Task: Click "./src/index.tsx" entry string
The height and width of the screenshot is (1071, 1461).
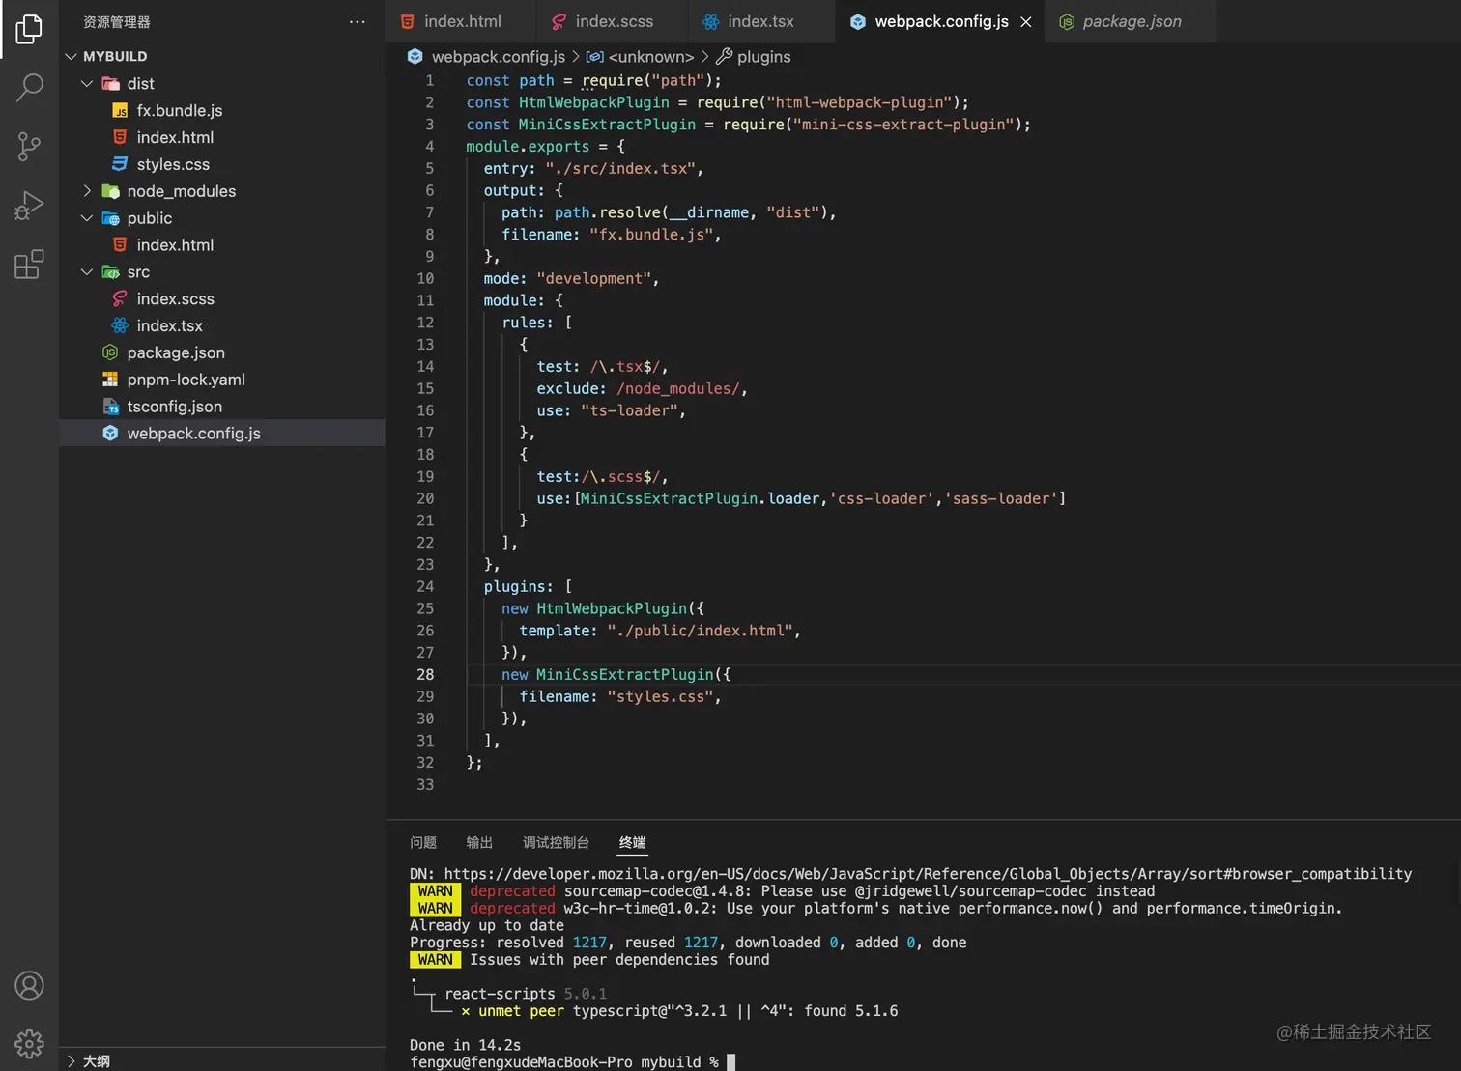Action: [x=619, y=168]
